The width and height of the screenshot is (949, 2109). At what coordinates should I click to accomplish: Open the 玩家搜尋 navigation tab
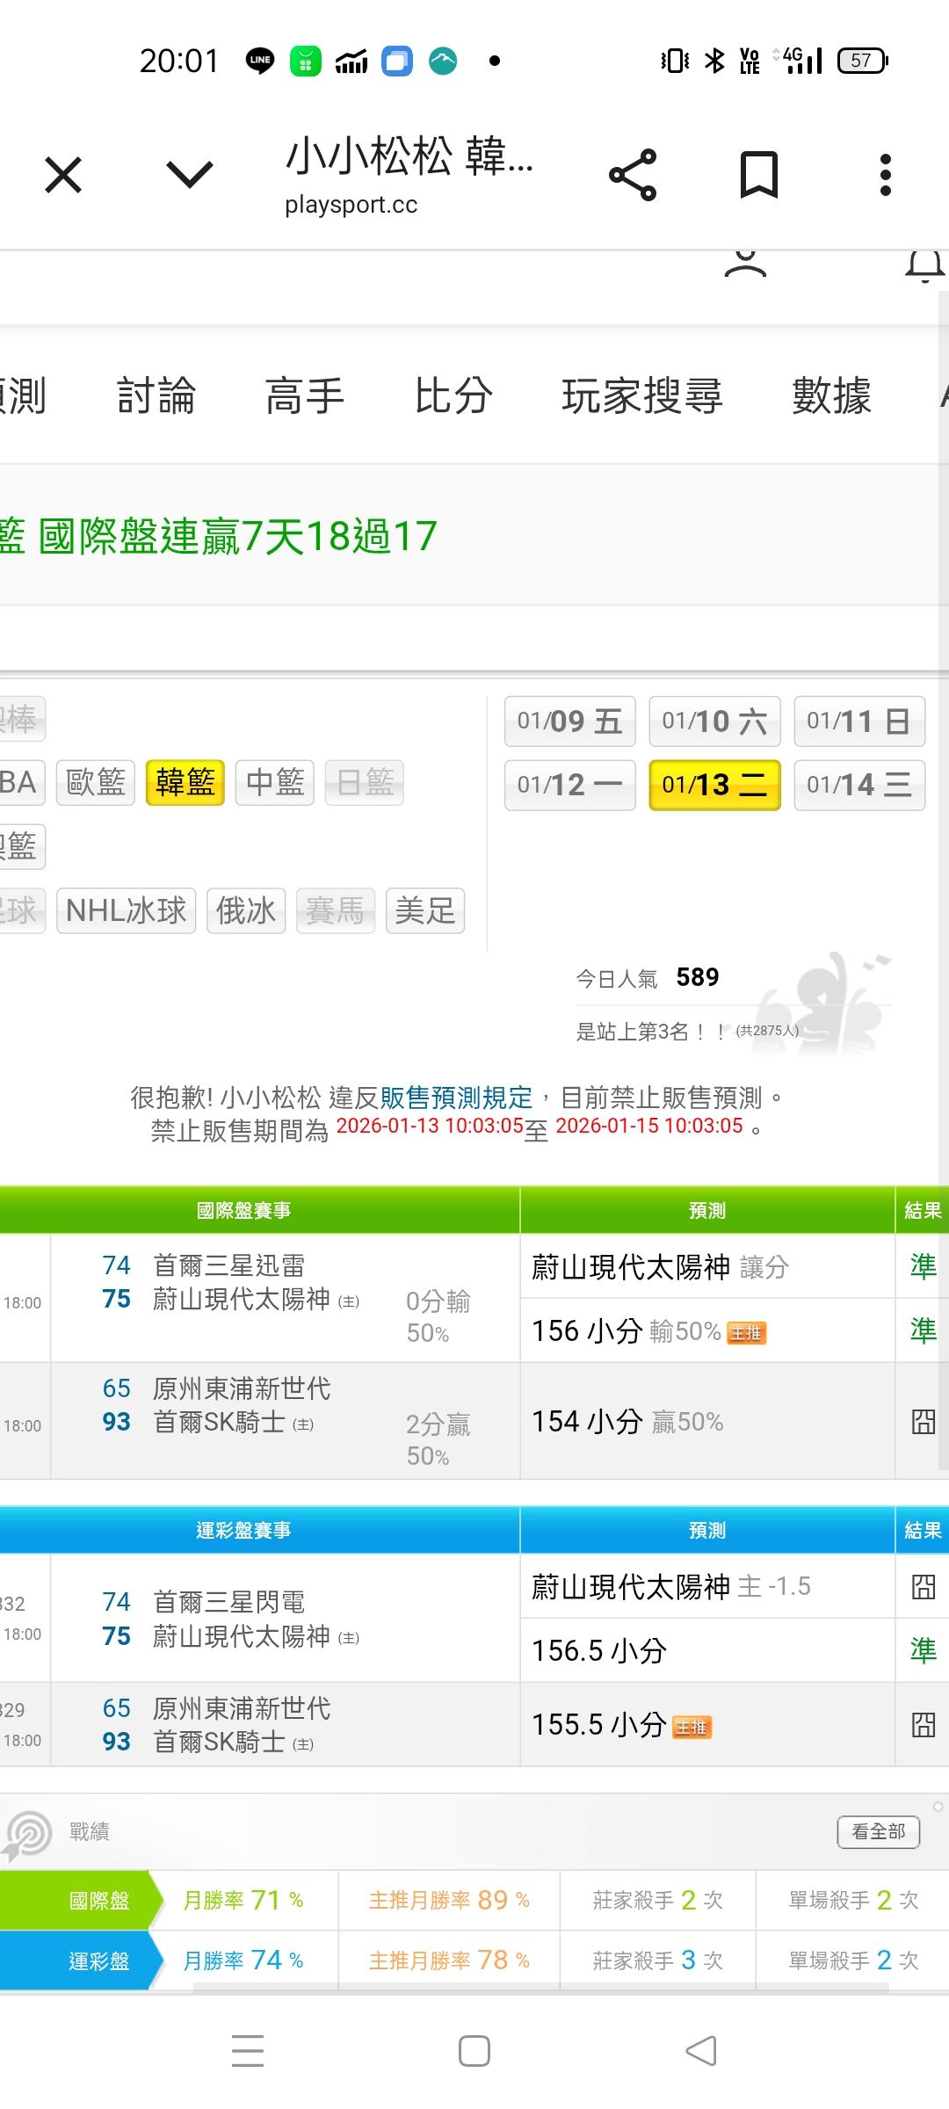click(x=641, y=396)
